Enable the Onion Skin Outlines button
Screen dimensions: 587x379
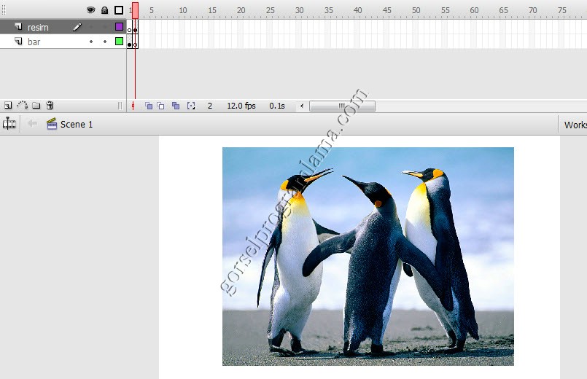(x=161, y=106)
